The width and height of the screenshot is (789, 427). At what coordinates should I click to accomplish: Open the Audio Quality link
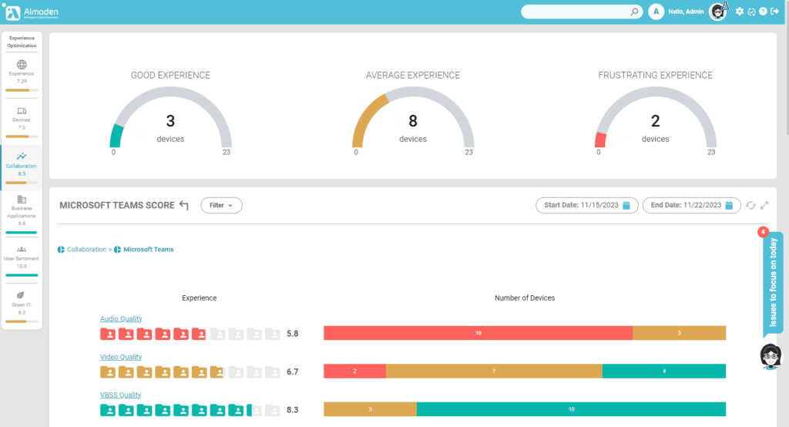pos(121,319)
